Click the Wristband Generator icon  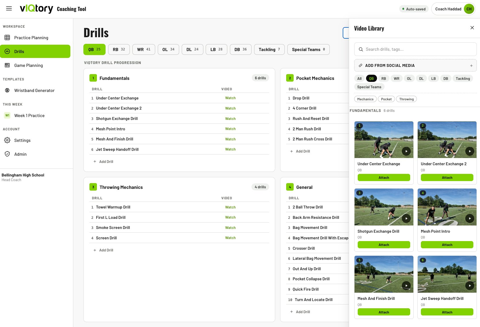tap(7, 90)
